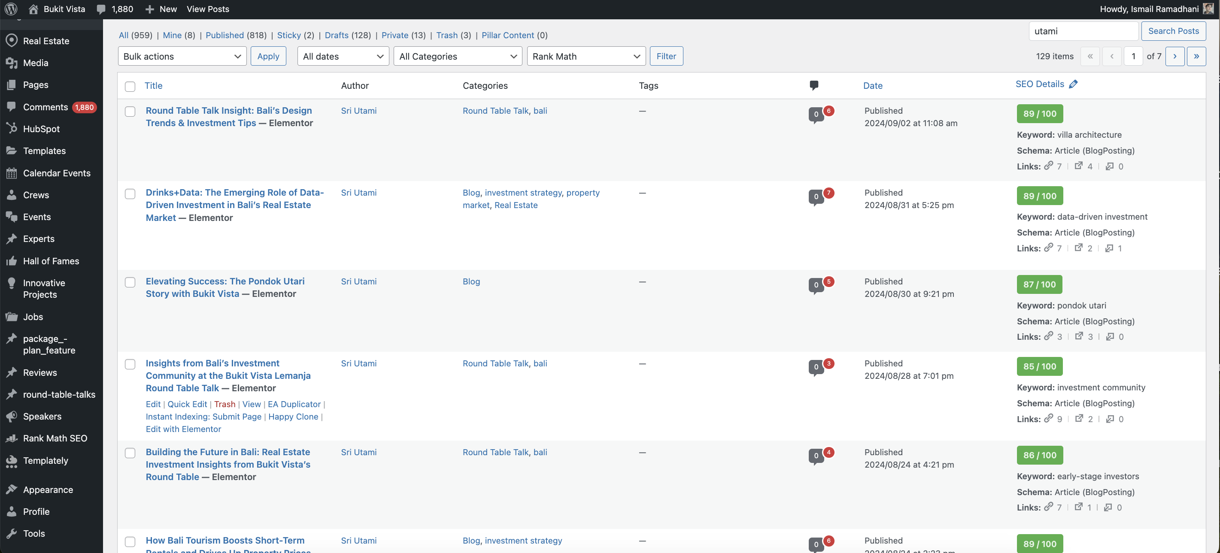The height and width of the screenshot is (553, 1220).
Task: Focus the search posts field containing utami
Action: click(x=1083, y=31)
